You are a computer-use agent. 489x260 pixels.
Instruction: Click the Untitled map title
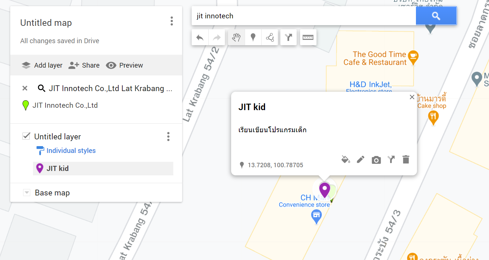coord(46,23)
